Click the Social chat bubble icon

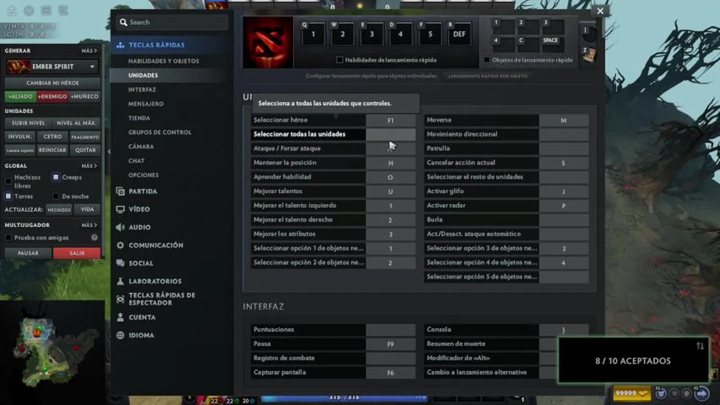pyautogui.click(x=120, y=263)
